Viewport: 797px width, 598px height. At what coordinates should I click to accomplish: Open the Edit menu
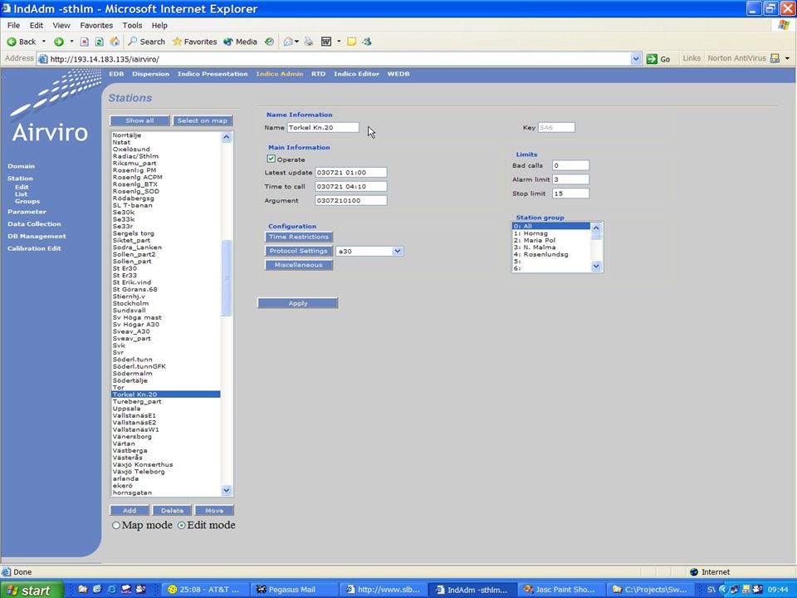tap(36, 26)
